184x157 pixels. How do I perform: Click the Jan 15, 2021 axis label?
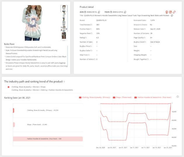145,148
